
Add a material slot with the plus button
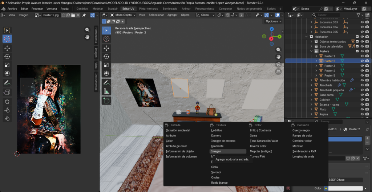(x=367, y=138)
